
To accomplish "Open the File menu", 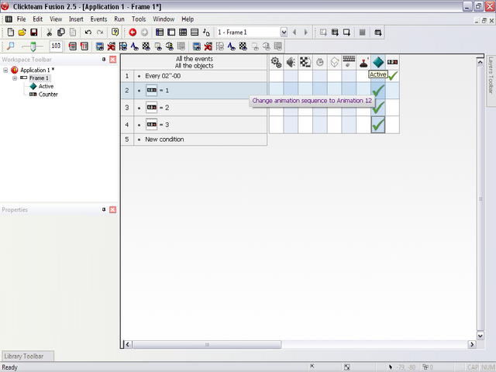I will [x=21, y=19].
